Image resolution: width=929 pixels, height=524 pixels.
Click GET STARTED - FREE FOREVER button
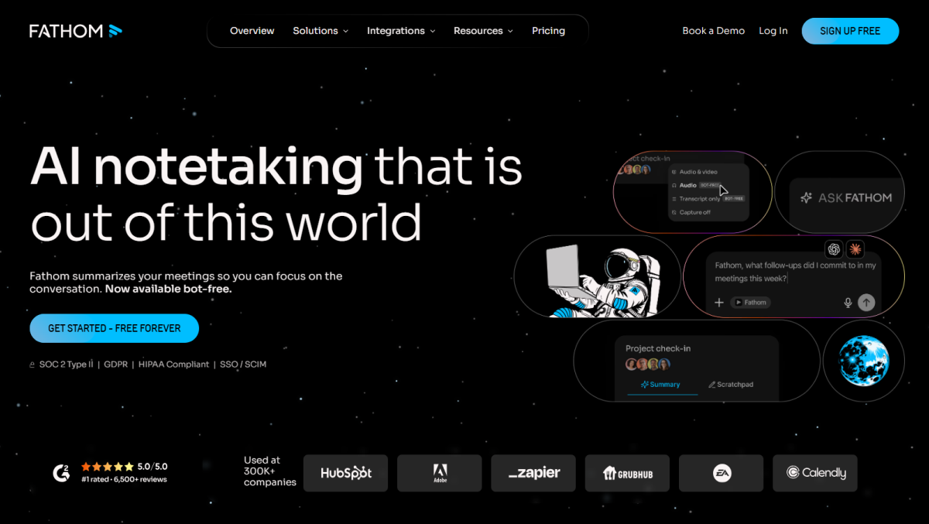tap(114, 328)
